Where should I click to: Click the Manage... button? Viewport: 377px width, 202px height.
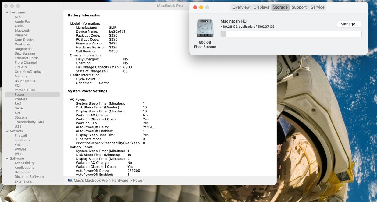[349, 24]
